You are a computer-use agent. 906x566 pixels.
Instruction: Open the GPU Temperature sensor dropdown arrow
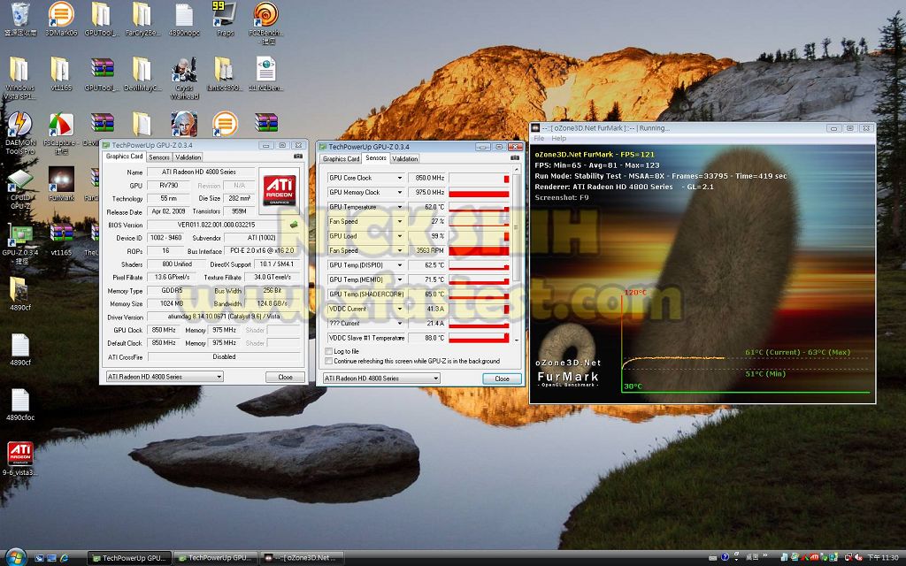pyautogui.click(x=400, y=207)
